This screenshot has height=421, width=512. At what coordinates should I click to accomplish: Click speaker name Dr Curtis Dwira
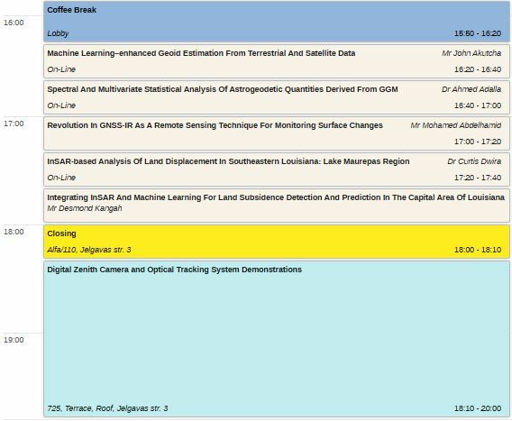[x=474, y=161]
